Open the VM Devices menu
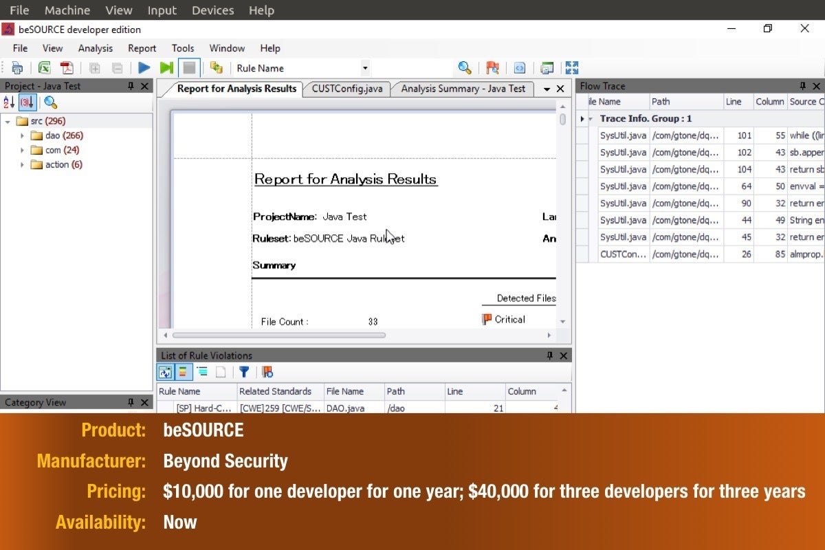 point(212,10)
